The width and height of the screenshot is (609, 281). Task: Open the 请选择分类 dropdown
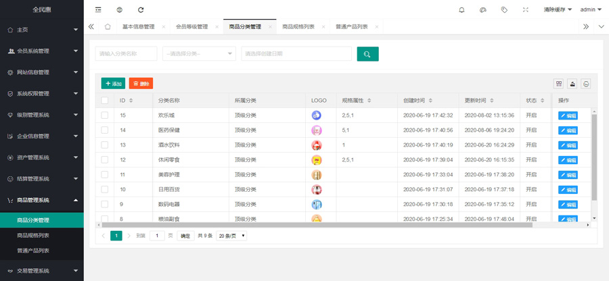click(199, 54)
